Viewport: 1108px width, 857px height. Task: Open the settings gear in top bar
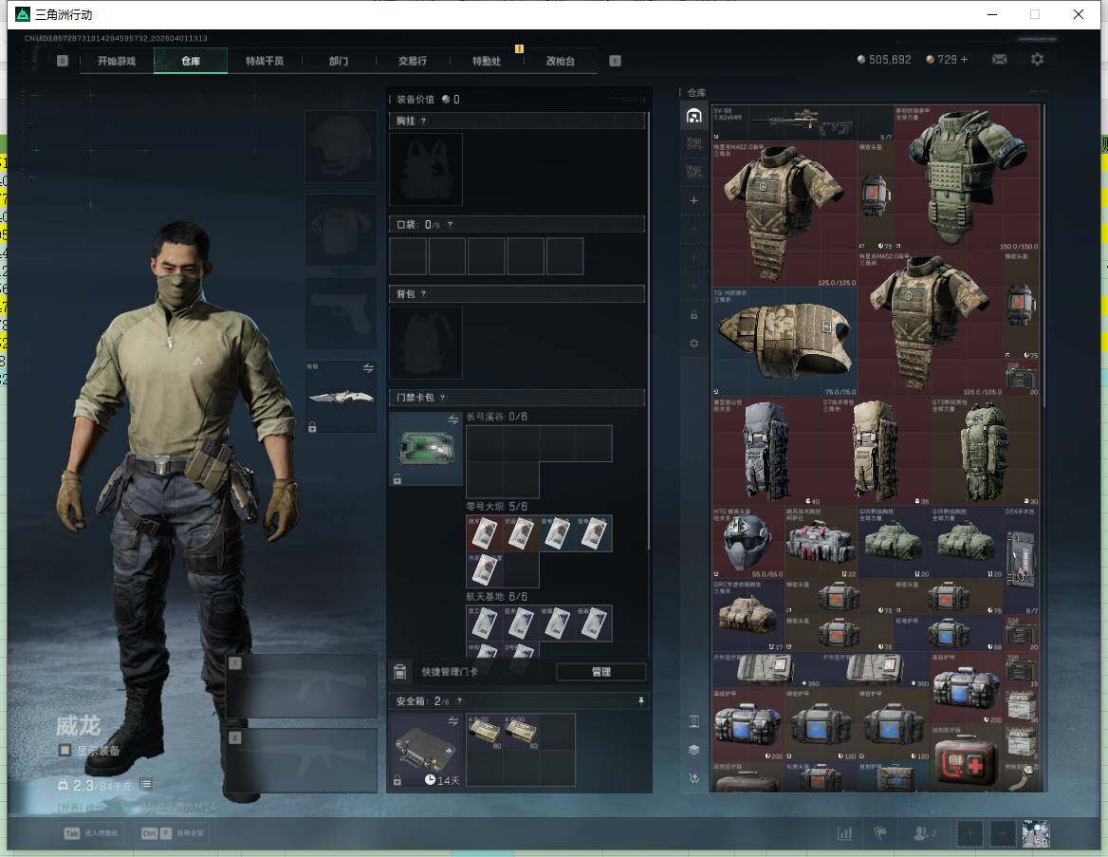[1037, 60]
